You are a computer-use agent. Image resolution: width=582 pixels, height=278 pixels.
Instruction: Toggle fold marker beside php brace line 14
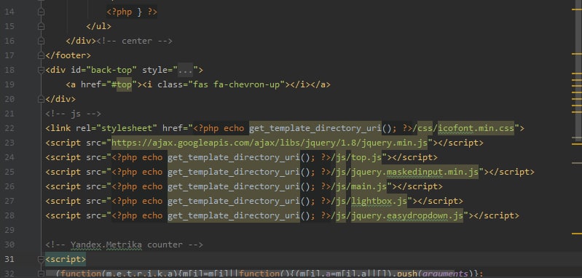(x=41, y=12)
